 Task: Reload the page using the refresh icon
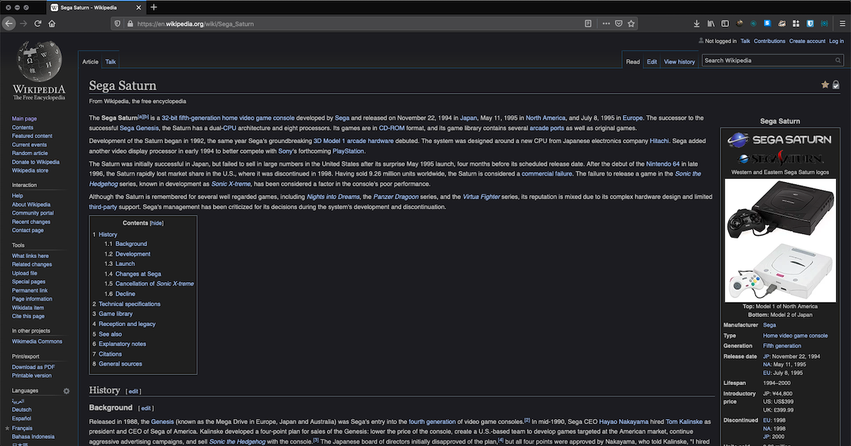pyautogui.click(x=38, y=23)
